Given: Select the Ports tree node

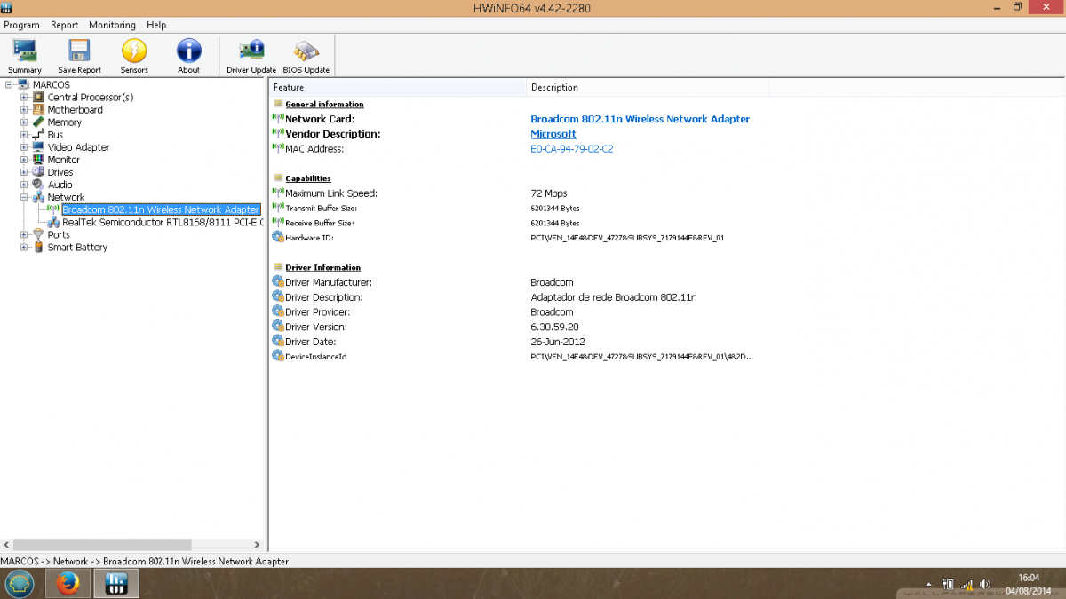Looking at the screenshot, I should point(59,235).
